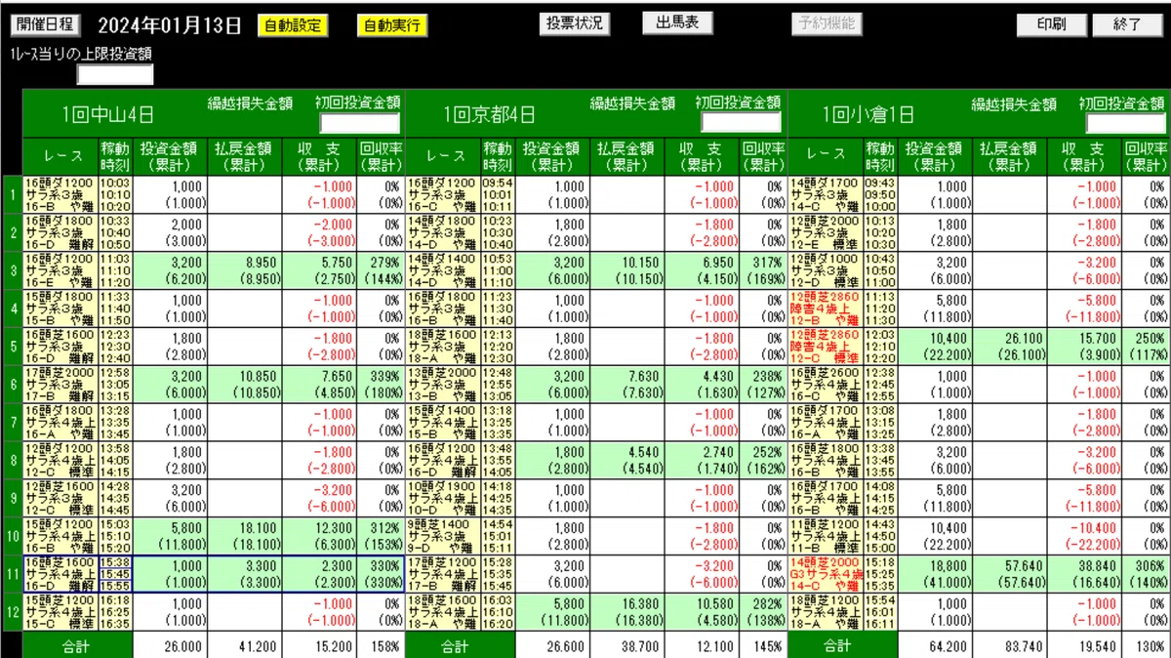Focus the 1レース当りの上限投資金額 input box
1171x658 pixels.
[x=115, y=75]
